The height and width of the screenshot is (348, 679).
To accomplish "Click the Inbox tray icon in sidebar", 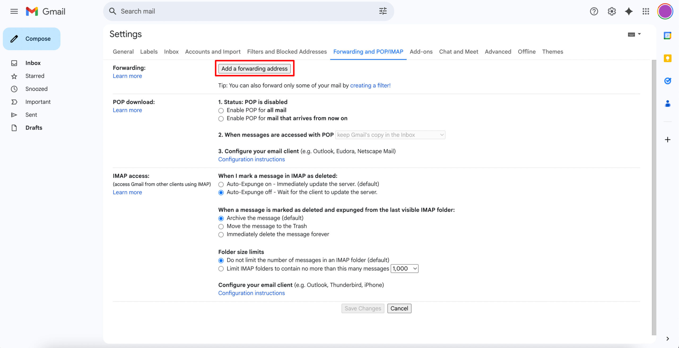I will coord(14,63).
